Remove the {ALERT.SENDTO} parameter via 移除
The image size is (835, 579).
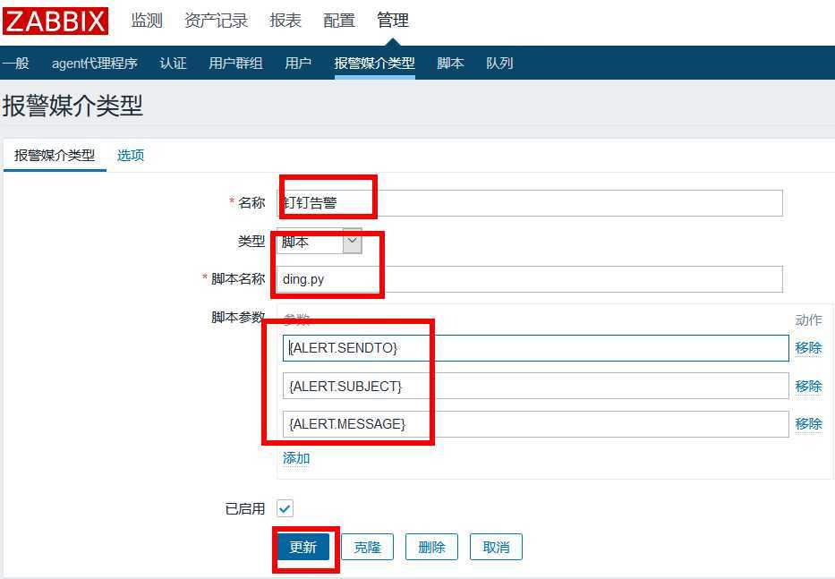pos(808,347)
